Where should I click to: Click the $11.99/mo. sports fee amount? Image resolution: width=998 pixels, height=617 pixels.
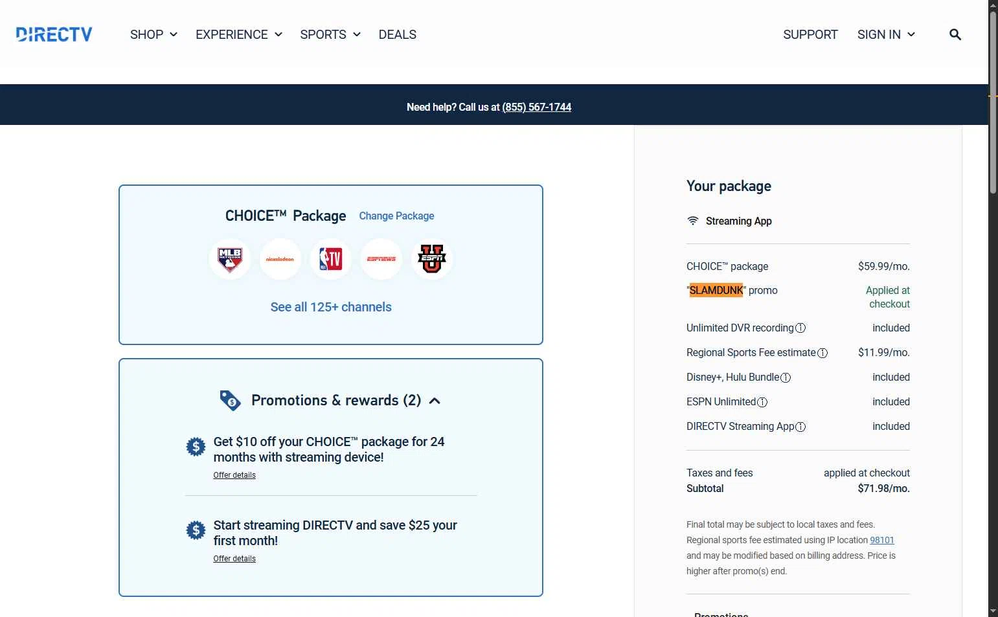pos(883,352)
